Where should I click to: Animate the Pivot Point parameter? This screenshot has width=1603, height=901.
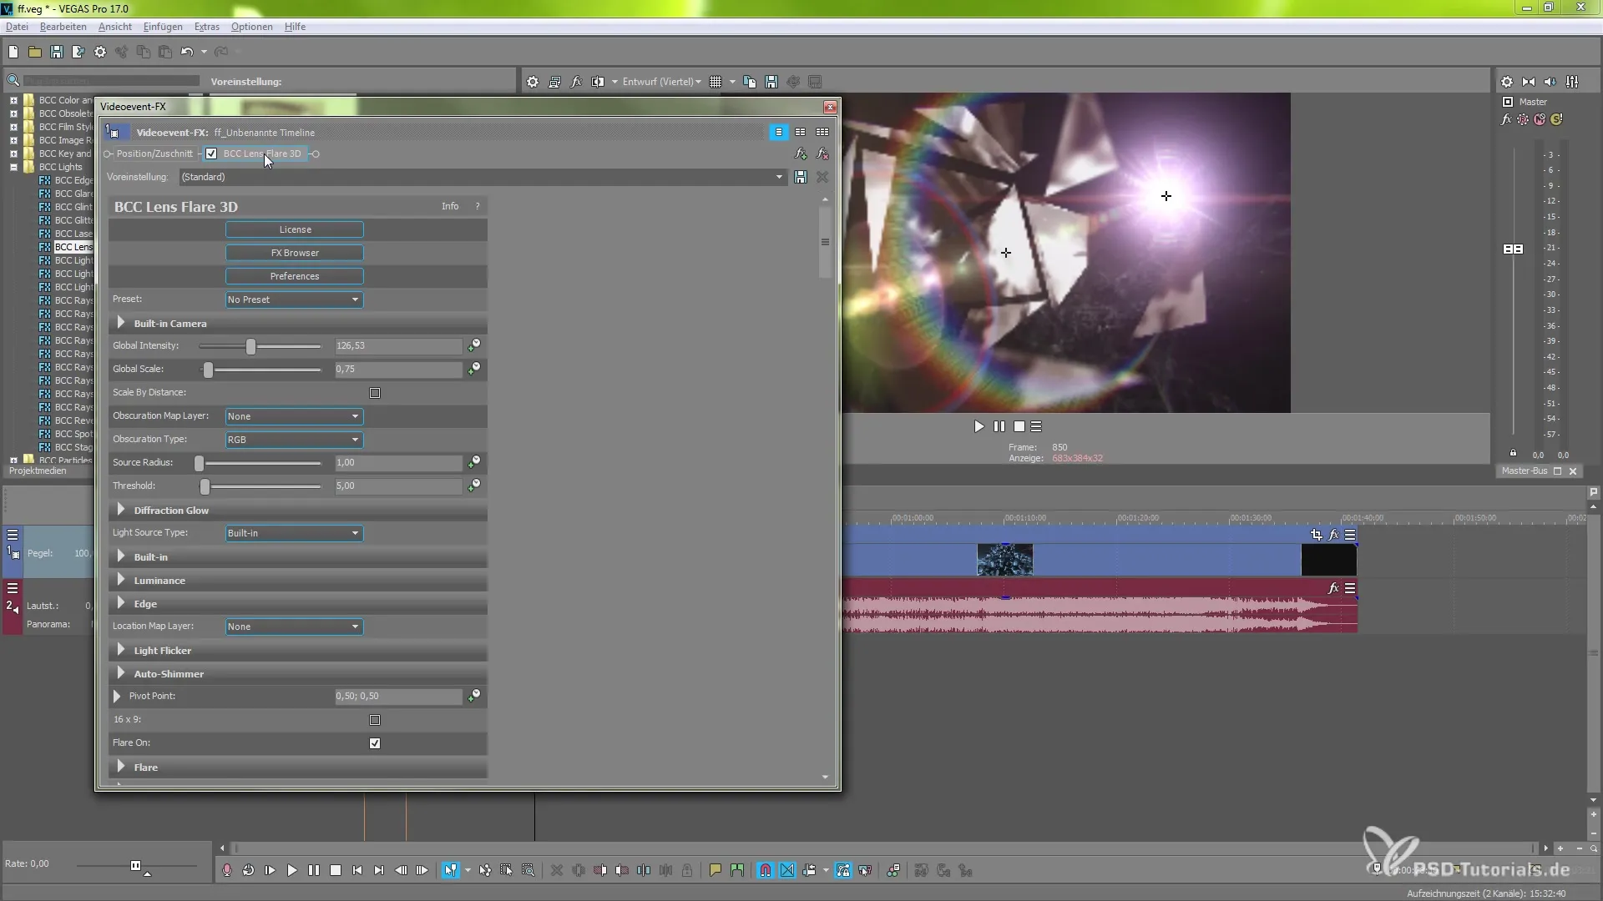click(474, 695)
